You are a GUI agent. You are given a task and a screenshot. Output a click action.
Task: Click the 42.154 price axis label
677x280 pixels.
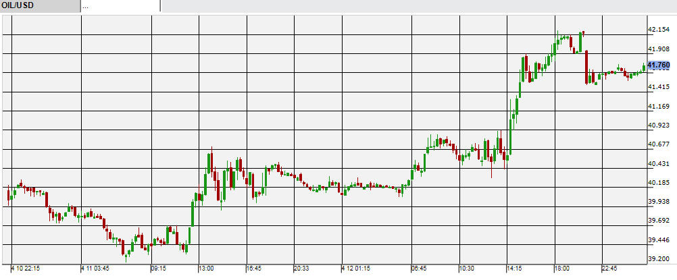point(659,30)
